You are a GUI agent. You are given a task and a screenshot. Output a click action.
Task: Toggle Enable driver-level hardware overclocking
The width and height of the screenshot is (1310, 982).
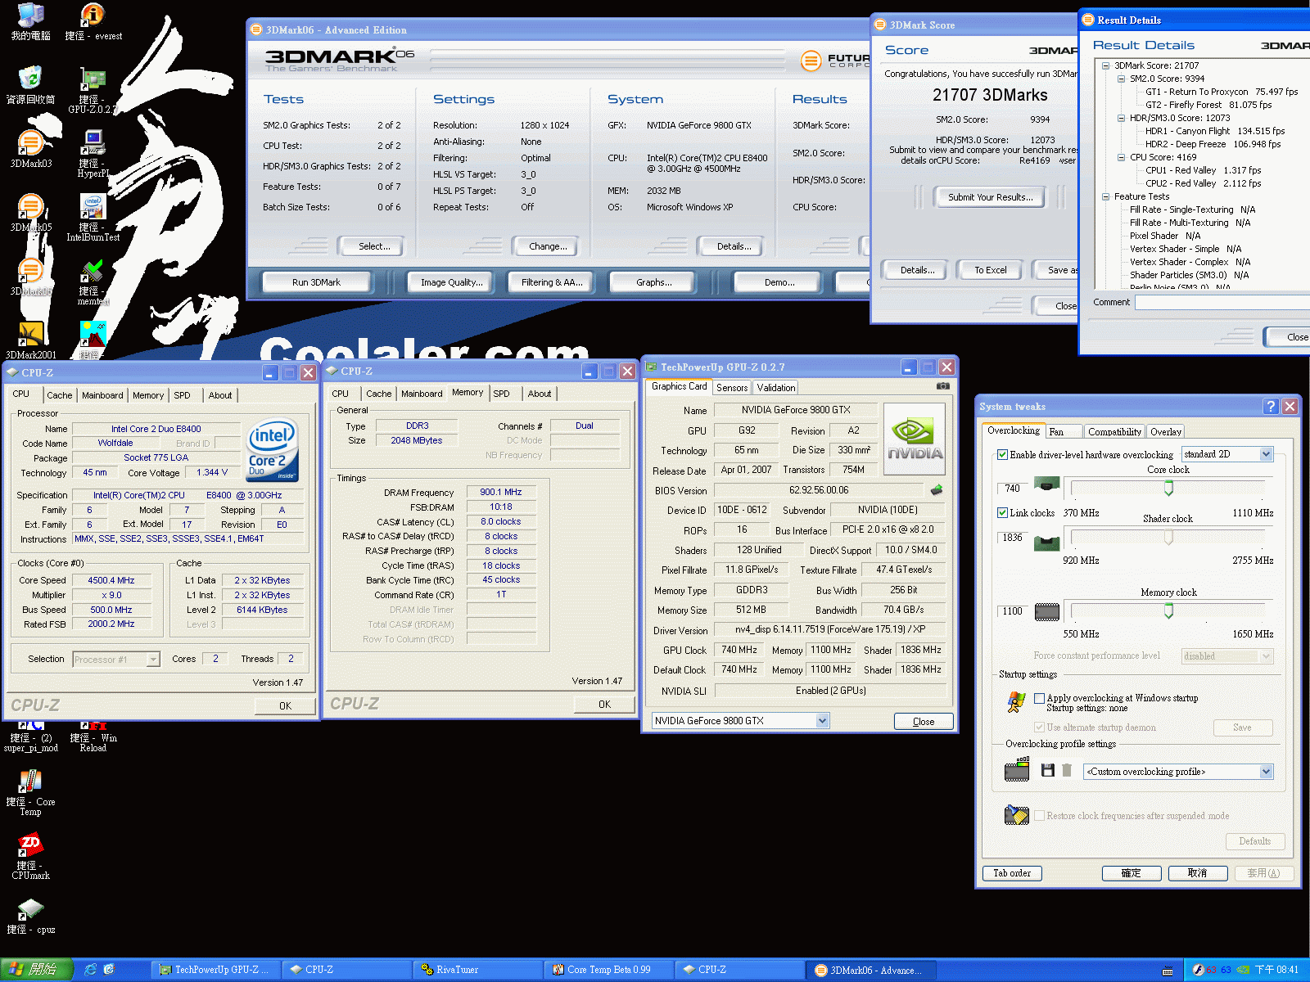coord(1002,455)
